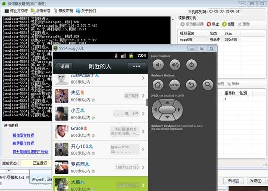Image resolution: width=268 pixels, height=191 pixels.
Task: Click the 本机序列码 serial number field
Action: click(x=224, y=11)
